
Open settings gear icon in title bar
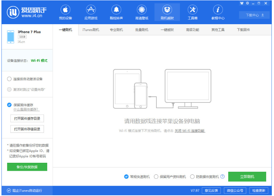tap(247, 3)
